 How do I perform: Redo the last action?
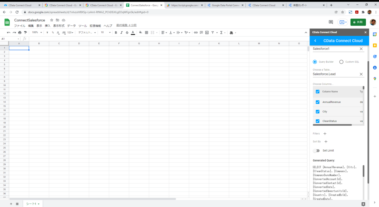14,33
